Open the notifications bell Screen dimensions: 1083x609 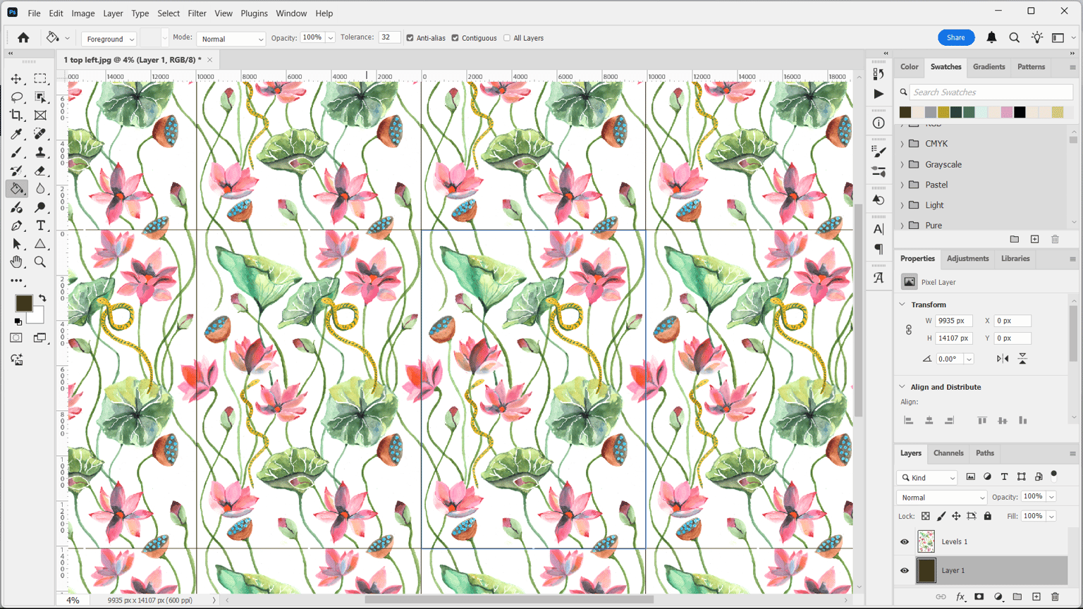click(991, 37)
